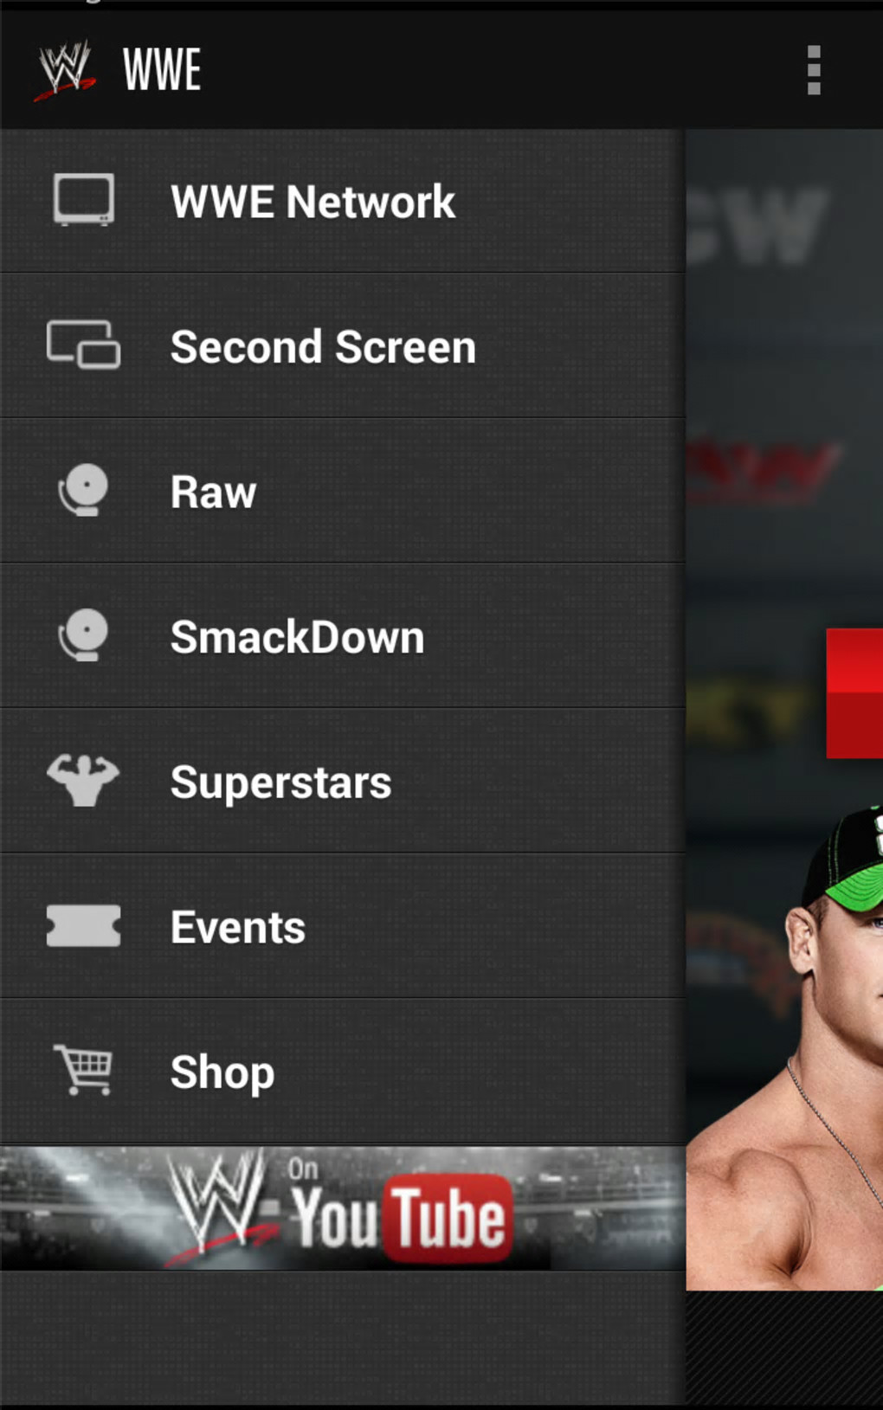Viewport: 883px width, 1410px height.
Task: Click the bell icon beside Raw
Action: [x=83, y=491]
